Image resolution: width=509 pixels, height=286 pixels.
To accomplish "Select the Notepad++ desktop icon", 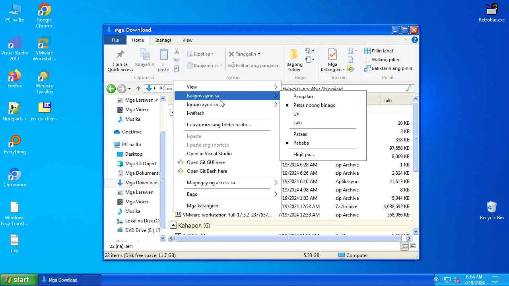I will coord(15,112).
